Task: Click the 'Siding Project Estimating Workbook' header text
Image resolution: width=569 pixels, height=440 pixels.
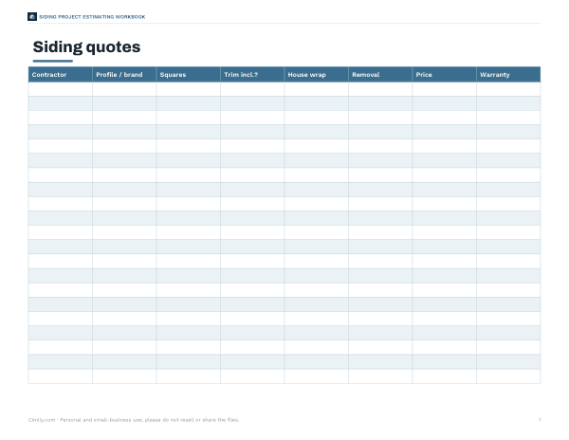Action: point(92,17)
